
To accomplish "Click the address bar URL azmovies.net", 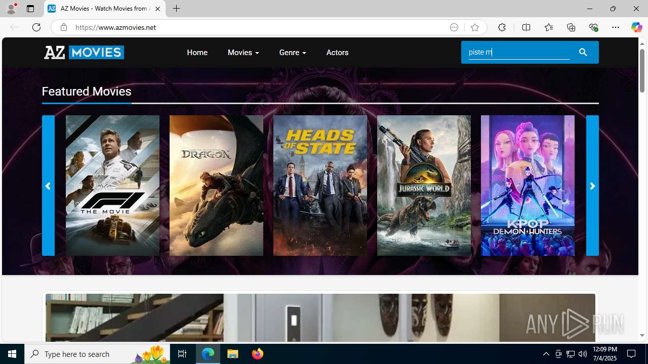I will (x=115, y=27).
